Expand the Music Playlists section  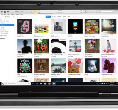[x=4, y=36]
